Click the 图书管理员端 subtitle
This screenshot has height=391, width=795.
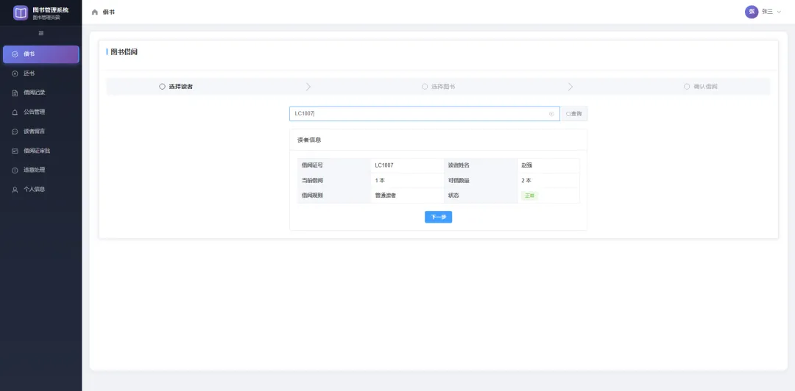[46, 18]
